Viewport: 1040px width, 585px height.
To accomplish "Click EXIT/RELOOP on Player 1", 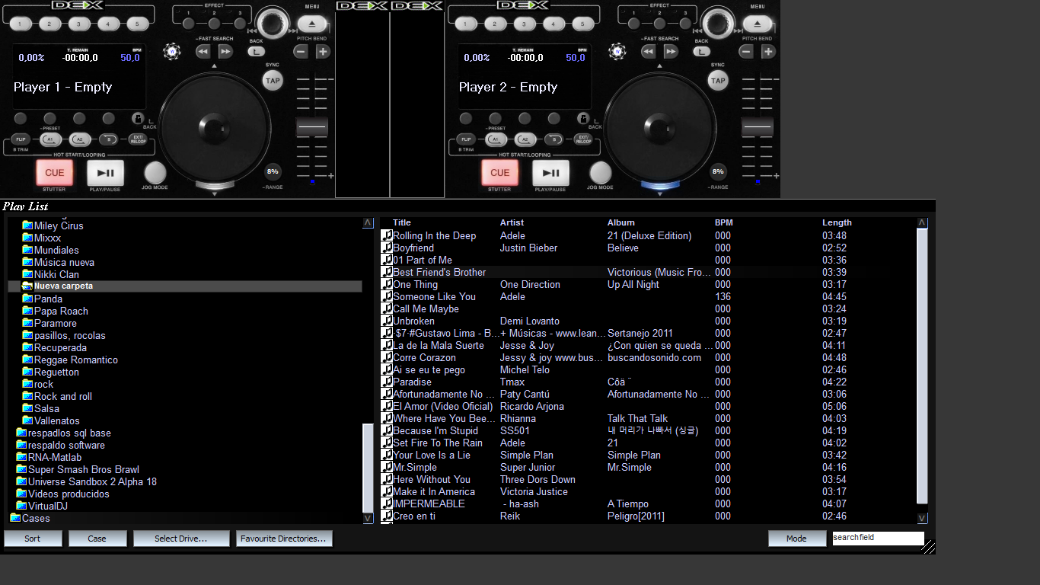I will pyautogui.click(x=138, y=139).
